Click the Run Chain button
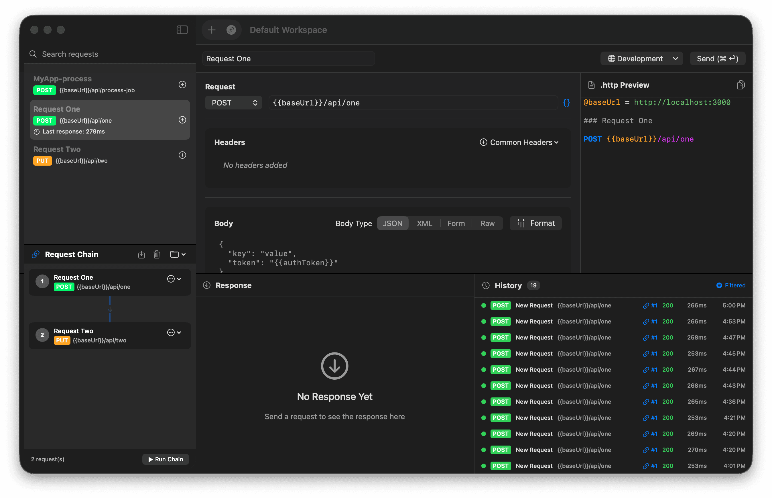Screen dimensions: 772x498 click(x=166, y=459)
